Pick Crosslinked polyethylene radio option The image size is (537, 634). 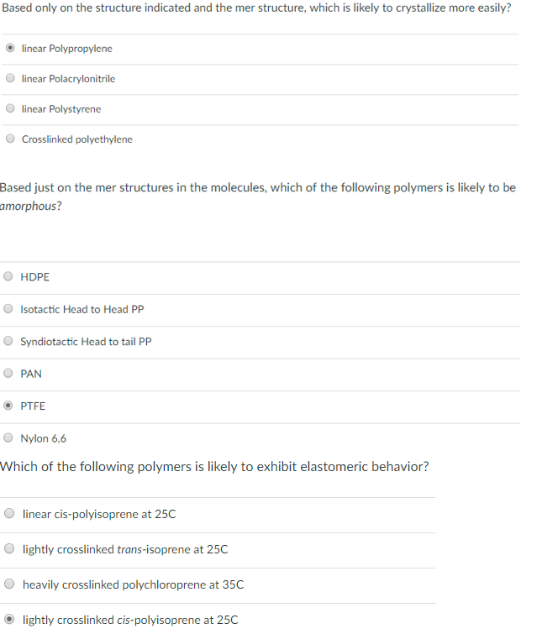tap(10, 139)
